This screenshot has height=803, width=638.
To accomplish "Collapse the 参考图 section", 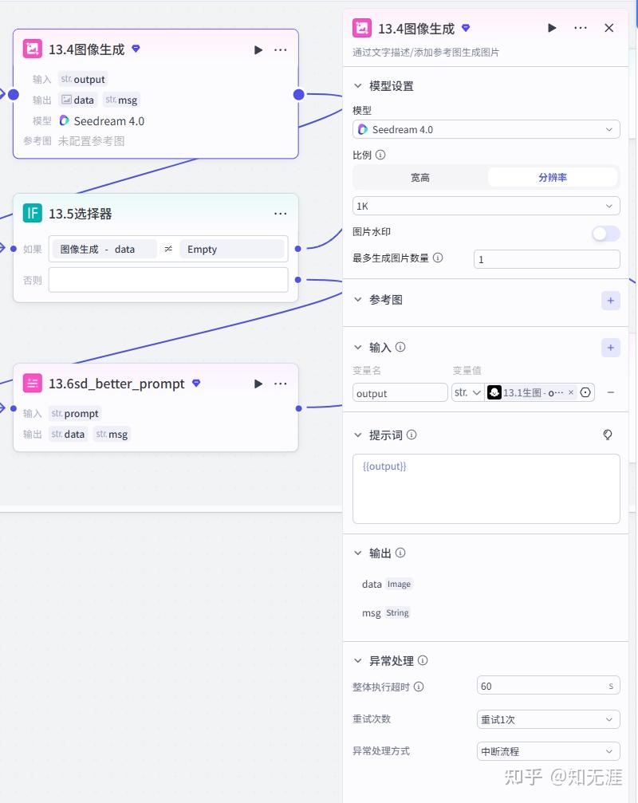I will coord(358,300).
